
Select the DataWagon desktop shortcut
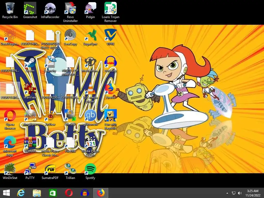(x=10, y=37)
